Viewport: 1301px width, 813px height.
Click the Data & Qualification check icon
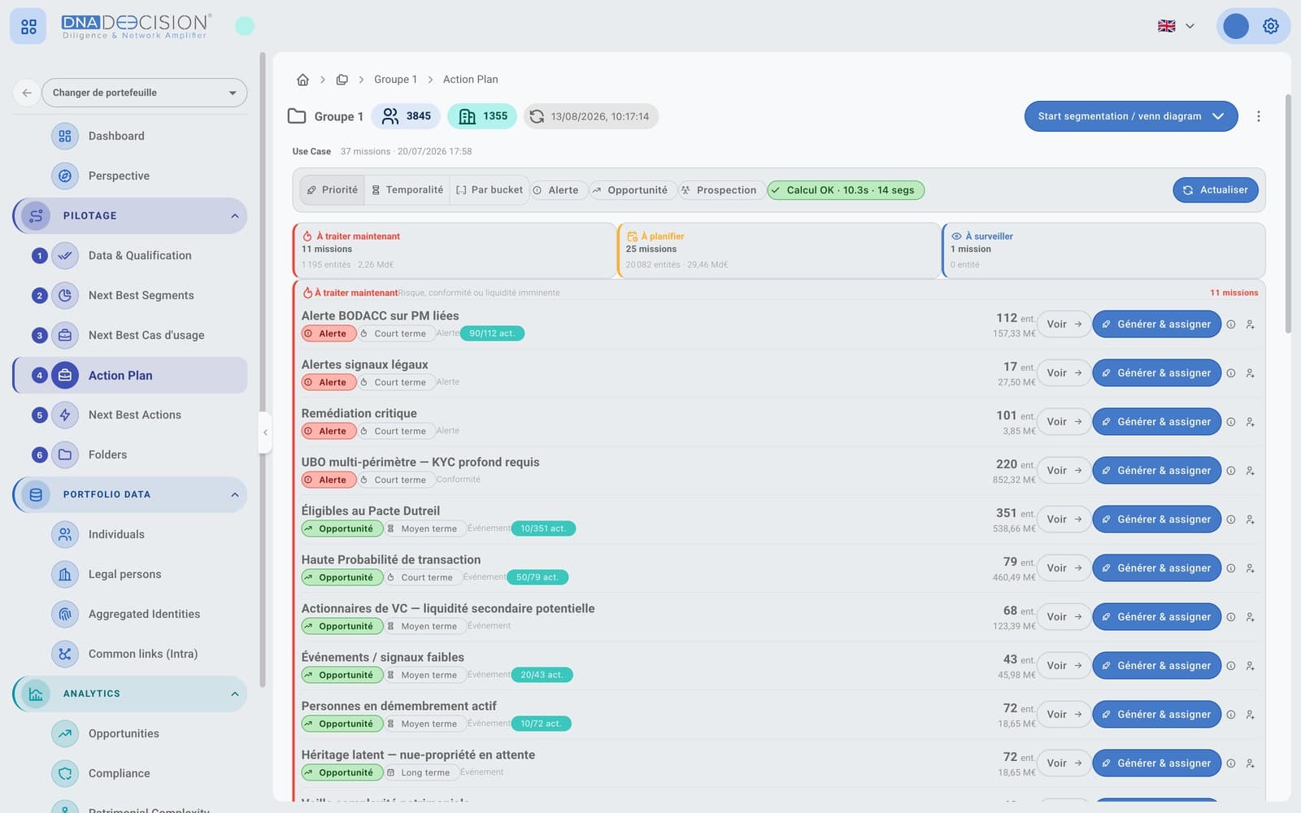(x=65, y=255)
